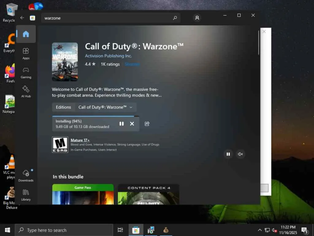Go back with the Store back arrow
314x236 pixels.
22,18
